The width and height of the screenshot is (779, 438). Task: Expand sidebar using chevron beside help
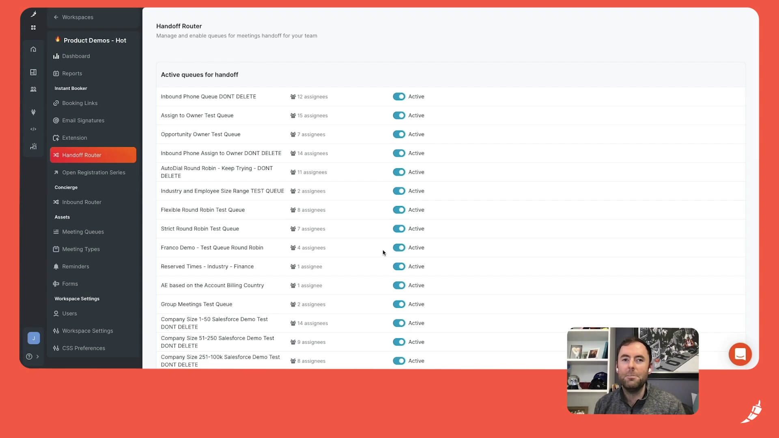[38, 357]
